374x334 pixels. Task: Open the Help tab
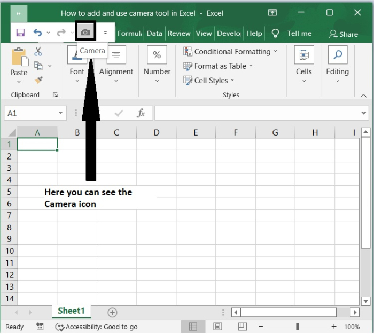tap(254, 34)
